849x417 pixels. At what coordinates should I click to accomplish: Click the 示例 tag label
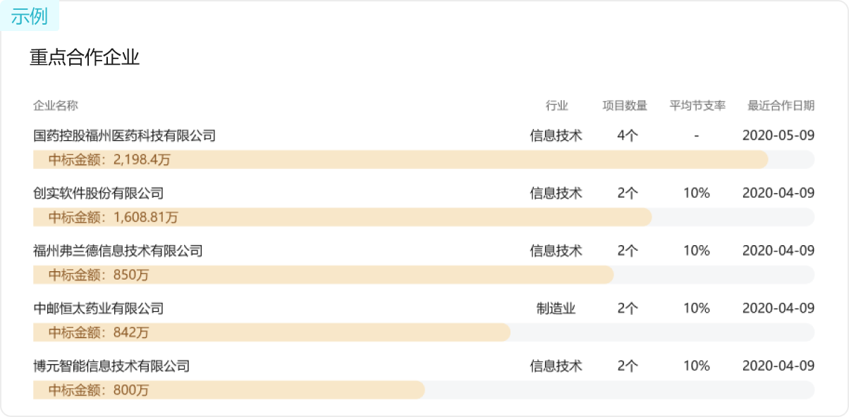[30, 16]
